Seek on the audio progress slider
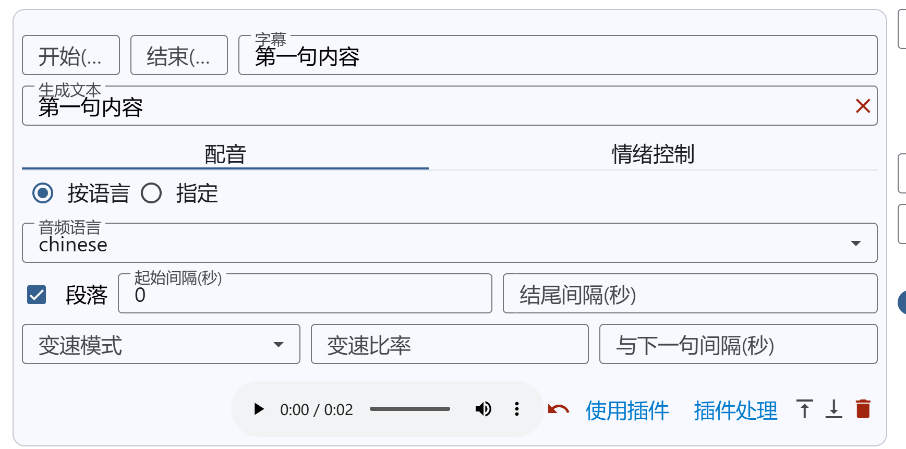Screen dimensions: 906x449 [x=409, y=409]
